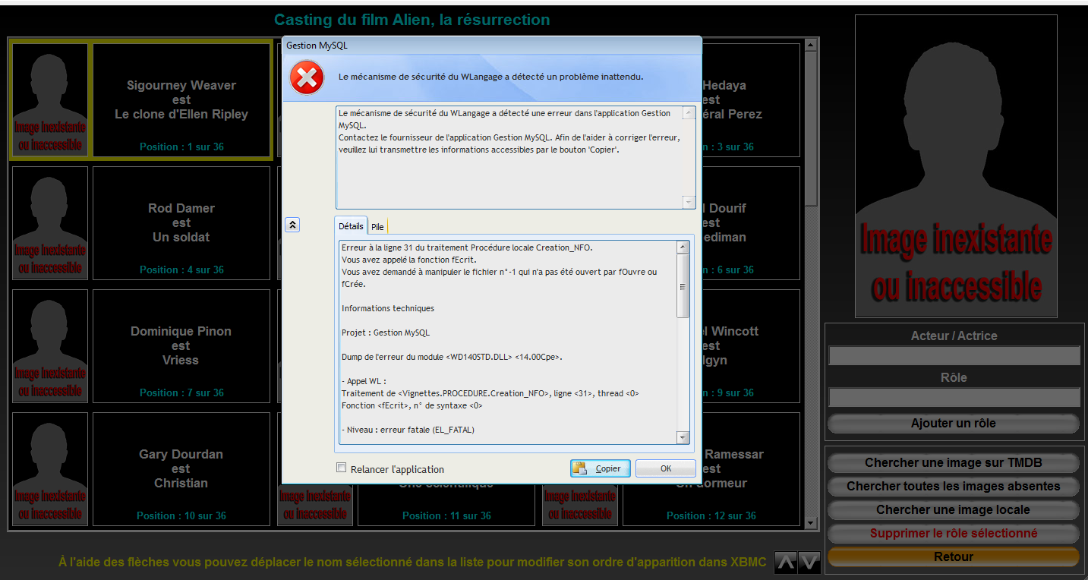Click the orange Retour button
This screenshot has height=580, width=1088.
(954, 557)
